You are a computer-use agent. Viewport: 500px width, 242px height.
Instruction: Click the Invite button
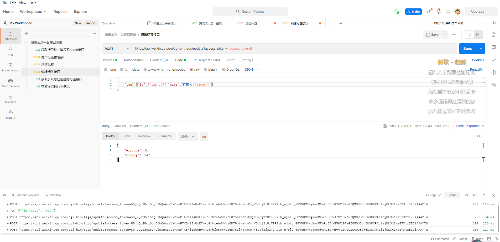413,12
